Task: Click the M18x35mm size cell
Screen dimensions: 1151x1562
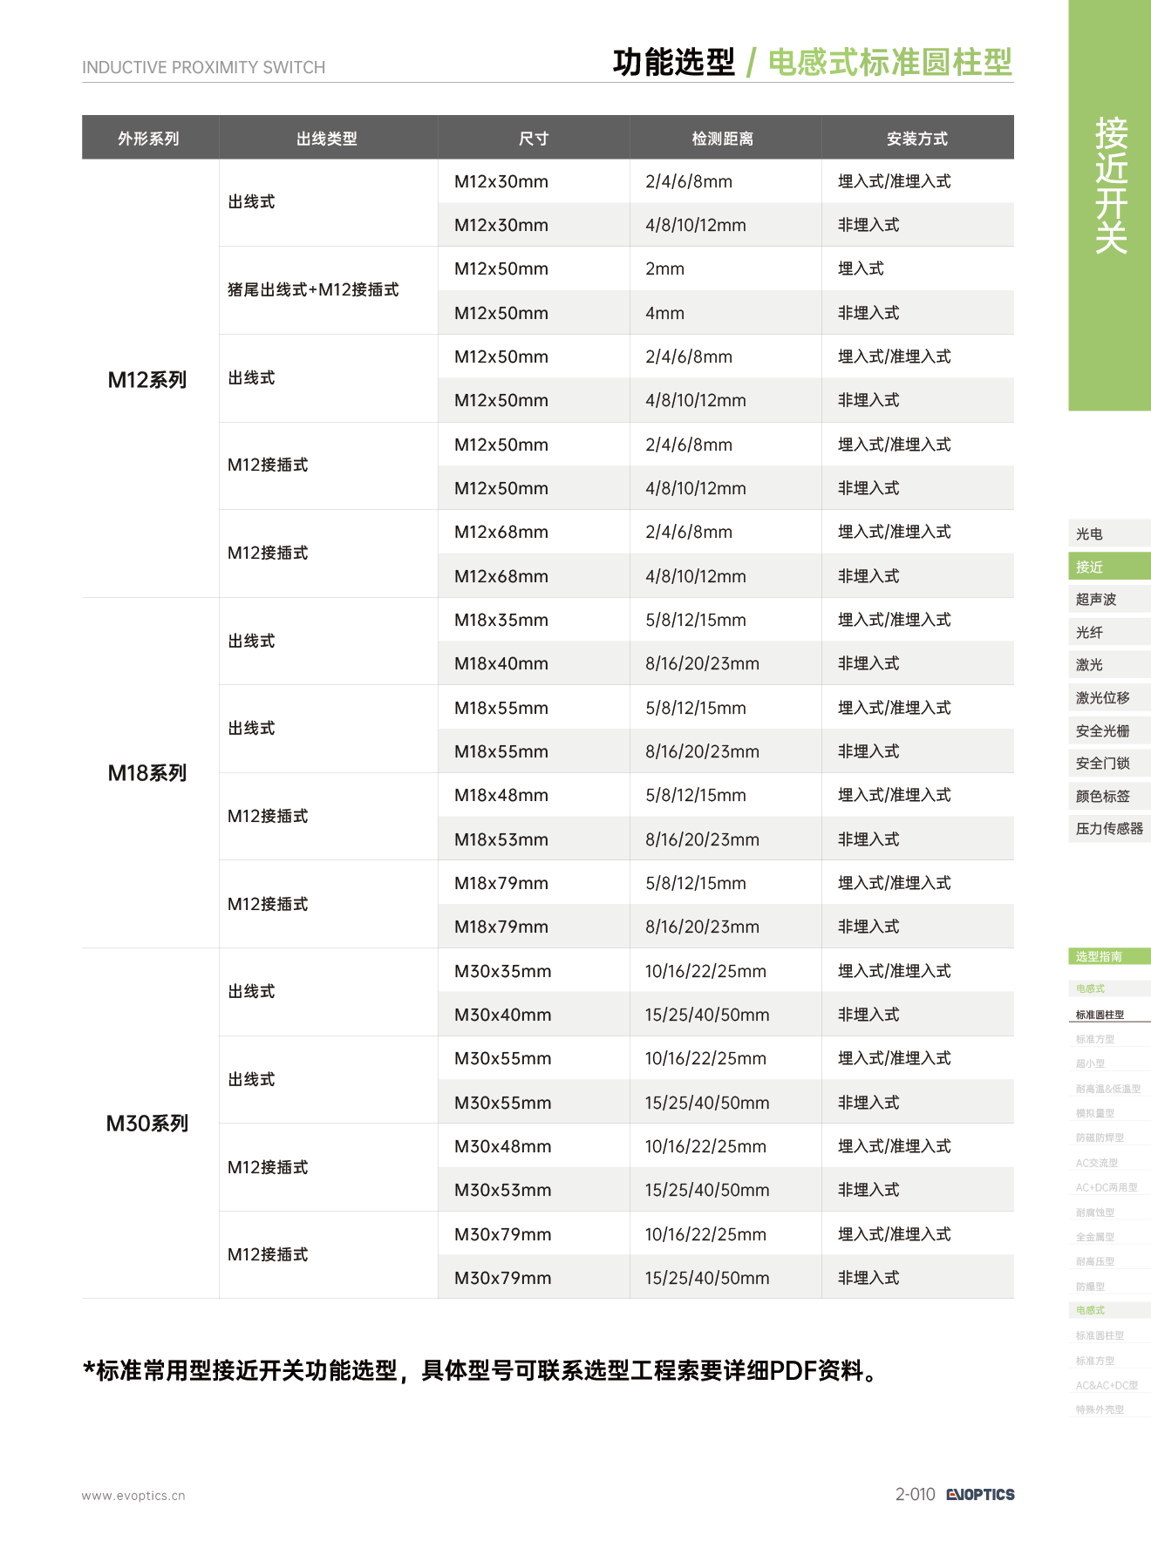Action: pos(534,620)
